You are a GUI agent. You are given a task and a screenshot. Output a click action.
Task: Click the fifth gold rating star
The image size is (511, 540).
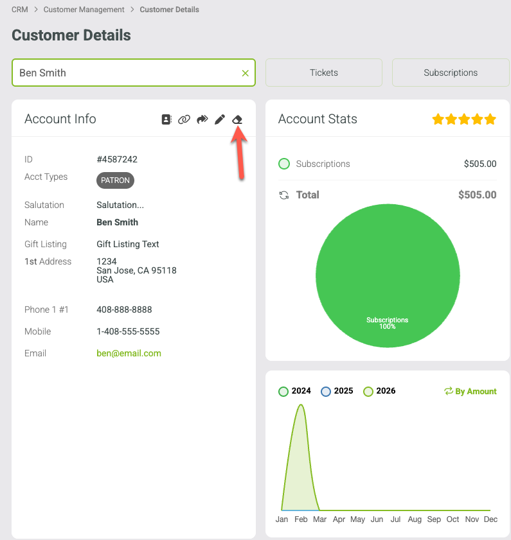490,119
